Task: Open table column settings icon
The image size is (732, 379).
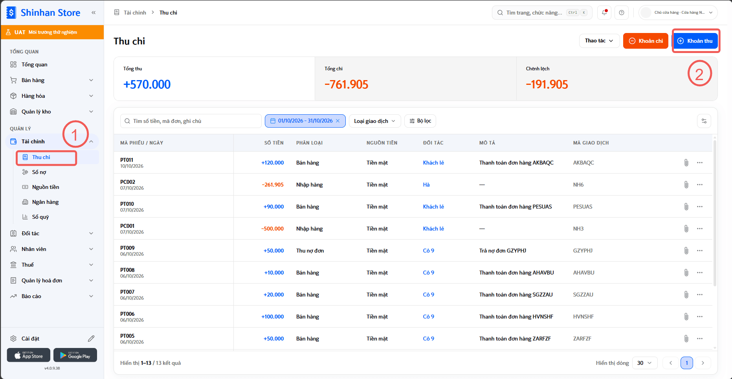Action: [704, 121]
